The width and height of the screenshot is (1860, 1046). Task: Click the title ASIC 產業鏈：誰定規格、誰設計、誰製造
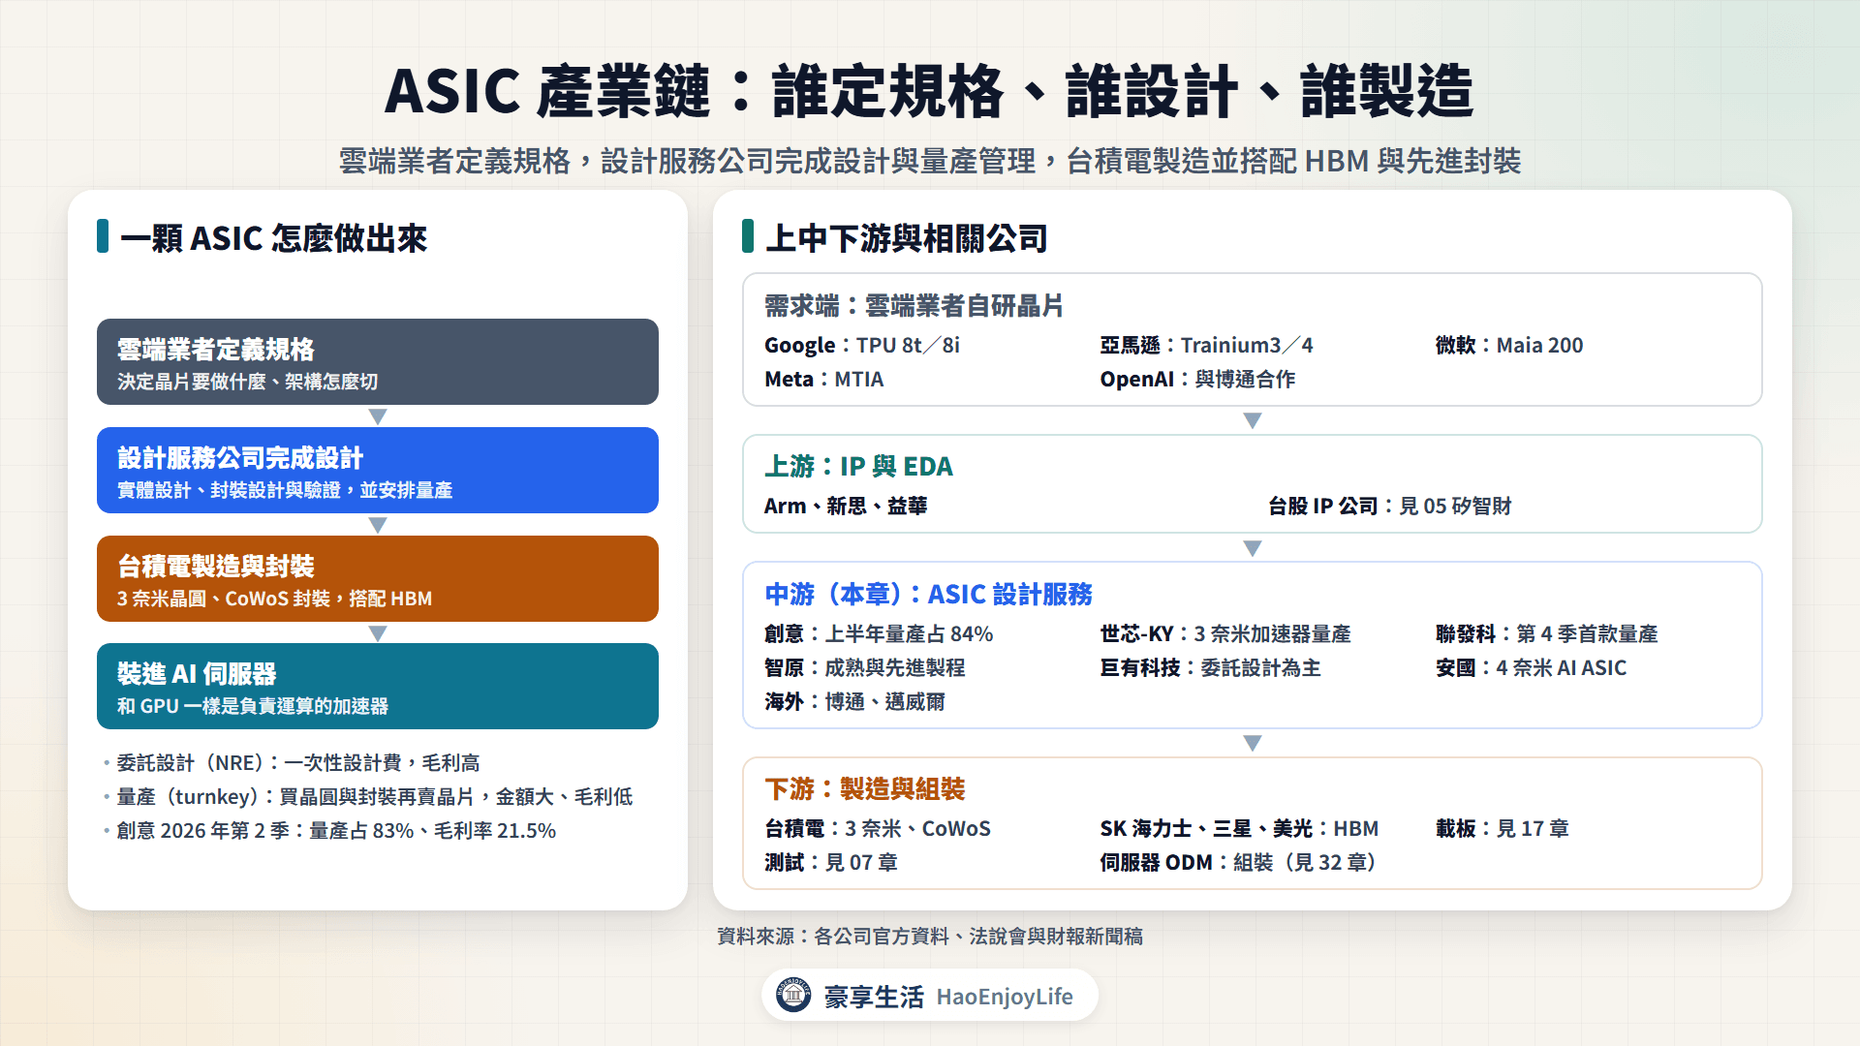pyautogui.click(x=929, y=91)
